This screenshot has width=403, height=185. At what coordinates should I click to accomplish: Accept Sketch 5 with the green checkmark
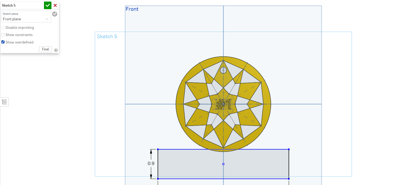[48, 5]
